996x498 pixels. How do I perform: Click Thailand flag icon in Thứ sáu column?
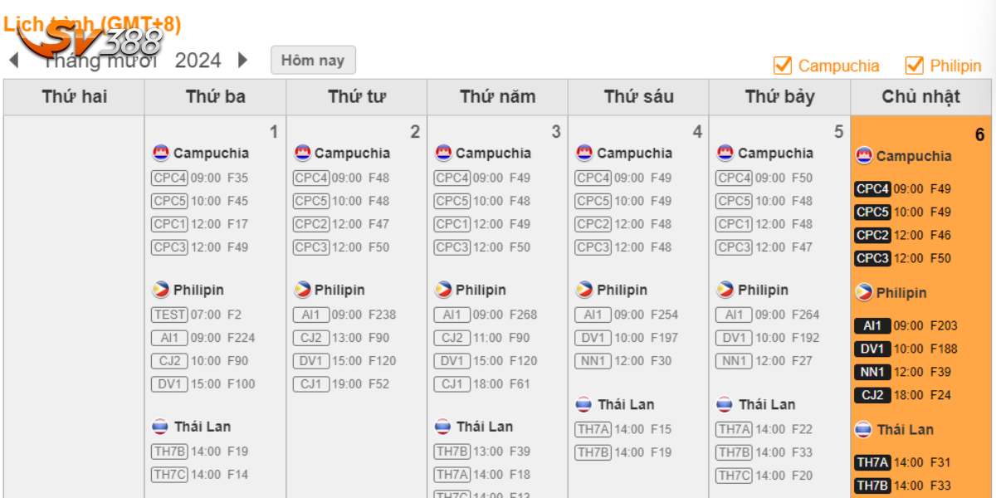584,404
